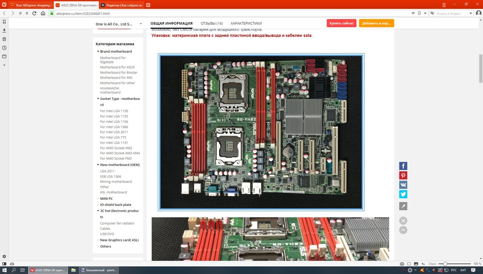Open Vivaldi settings gear icon
The width and height of the screenshot is (483, 274).
[x=4, y=256]
